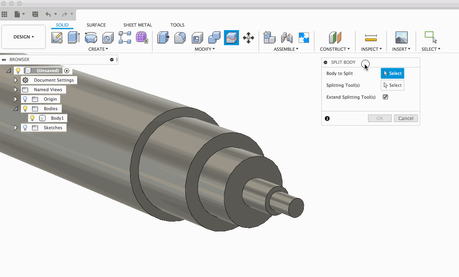This screenshot has height=277, width=459.
Task: Select the Revolve tool icon
Action: [x=91, y=38]
